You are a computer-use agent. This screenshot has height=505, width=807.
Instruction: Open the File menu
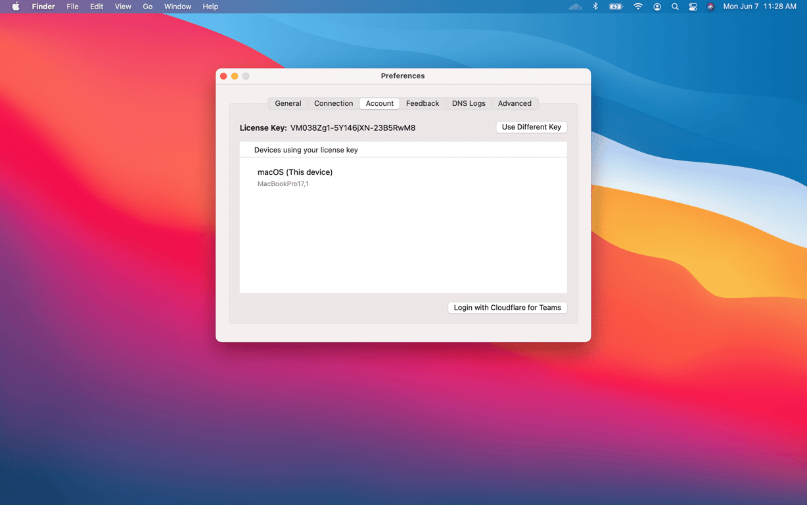72,7
